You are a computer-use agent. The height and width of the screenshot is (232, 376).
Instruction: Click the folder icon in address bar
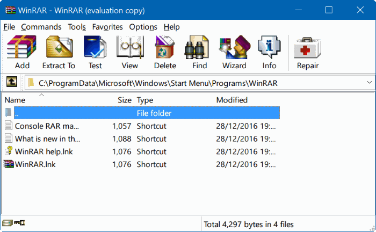pos(31,83)
